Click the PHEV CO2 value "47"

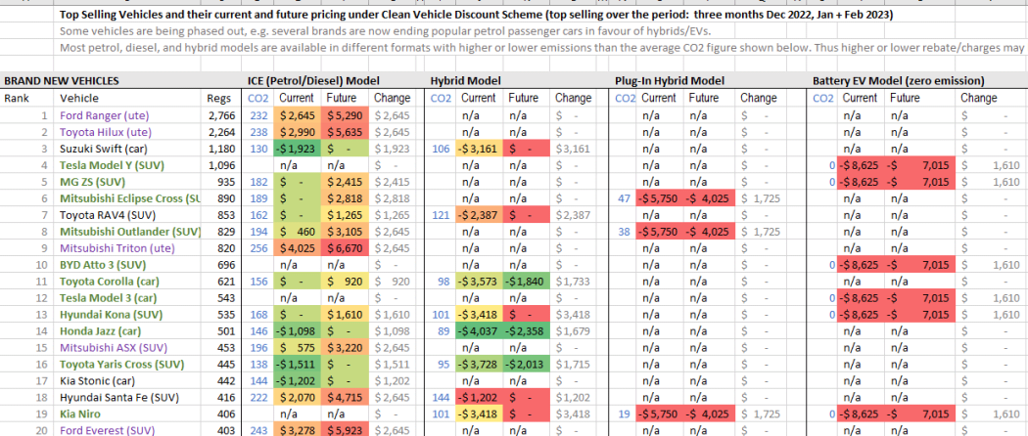pyautogui.click(x=624, y=198)
